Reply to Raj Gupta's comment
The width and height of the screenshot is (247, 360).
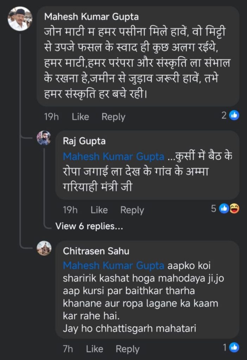click(x=132, y=210)
